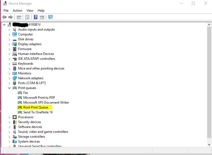
Task: Click the Firmware chip icon
Action: (x=15, y=49)
